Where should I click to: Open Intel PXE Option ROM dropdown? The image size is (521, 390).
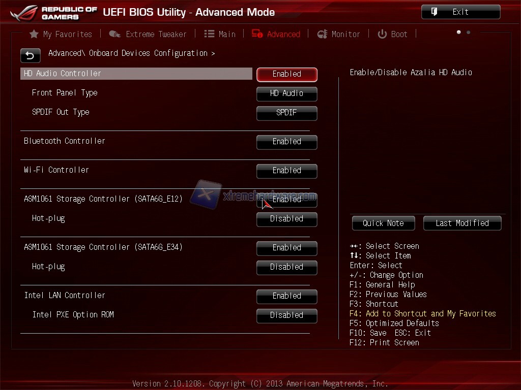[x=287, y=315]
